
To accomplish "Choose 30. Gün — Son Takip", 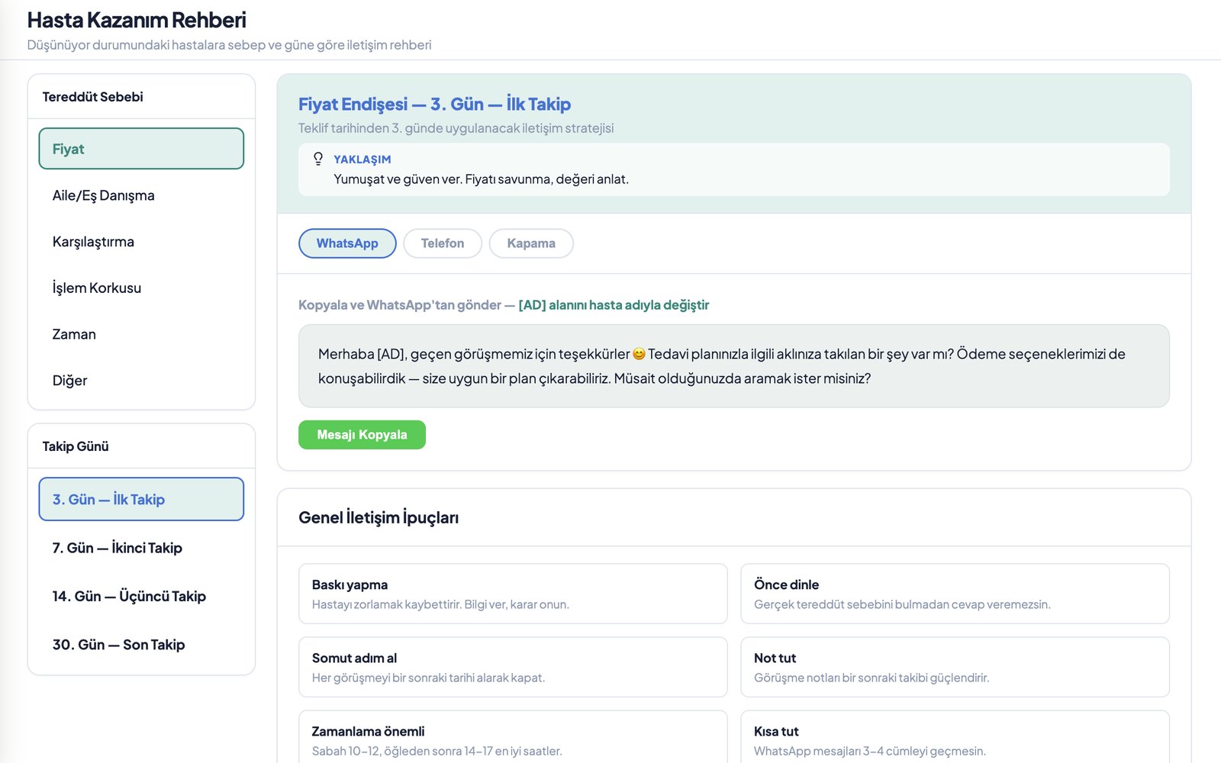I will [x=141, y=645].
